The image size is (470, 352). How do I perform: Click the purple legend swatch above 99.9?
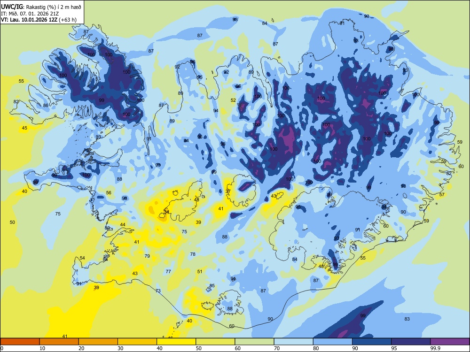tap(450, 342)
